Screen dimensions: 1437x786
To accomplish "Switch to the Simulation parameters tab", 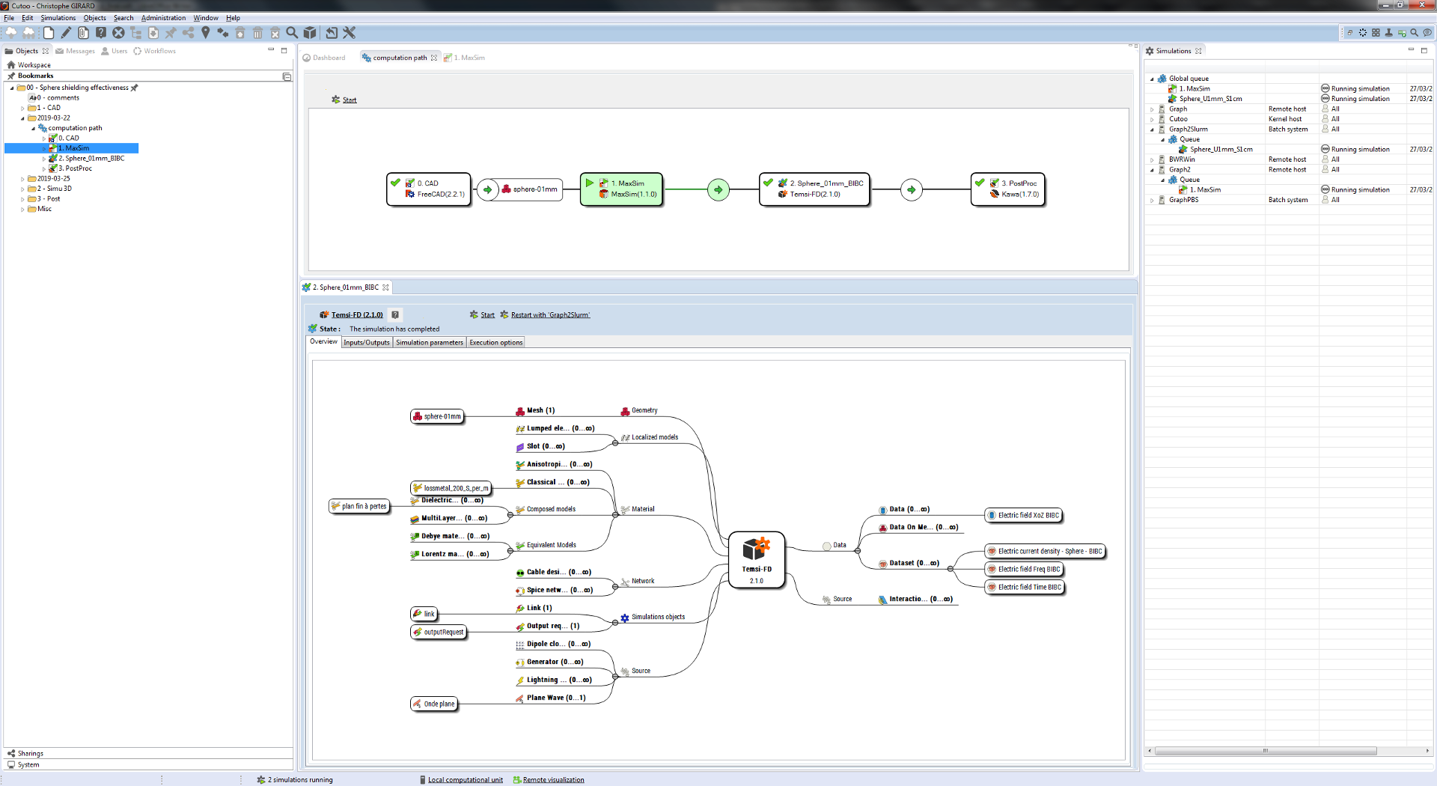I will tap(429, 343).
